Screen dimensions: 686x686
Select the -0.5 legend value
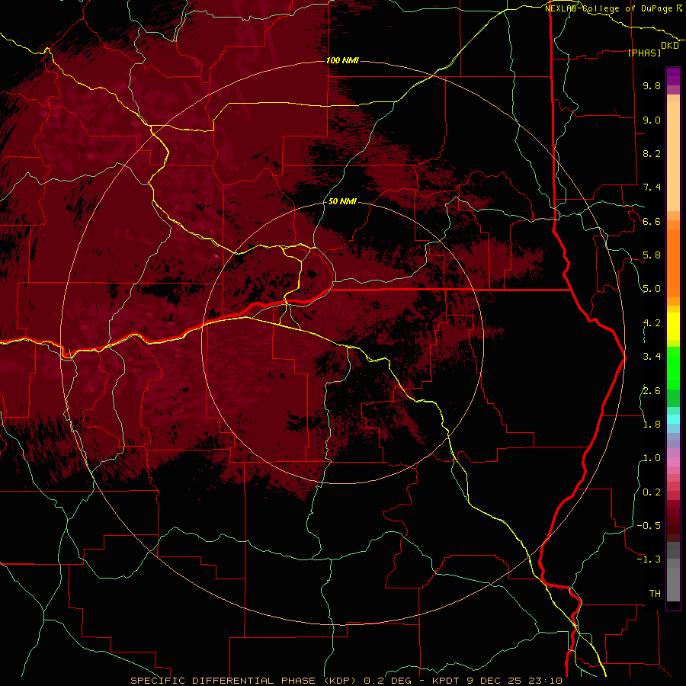[x=649, y=526]
